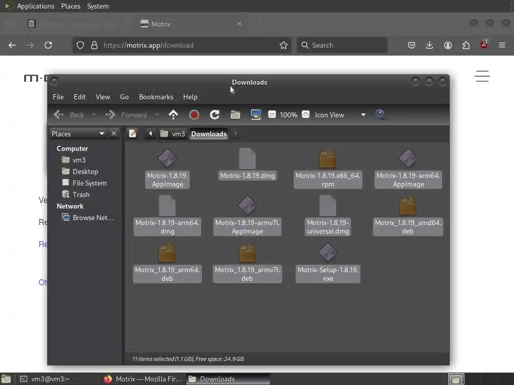
Task: Open the Home folder toolbar icon
Action: coord(235,115)
